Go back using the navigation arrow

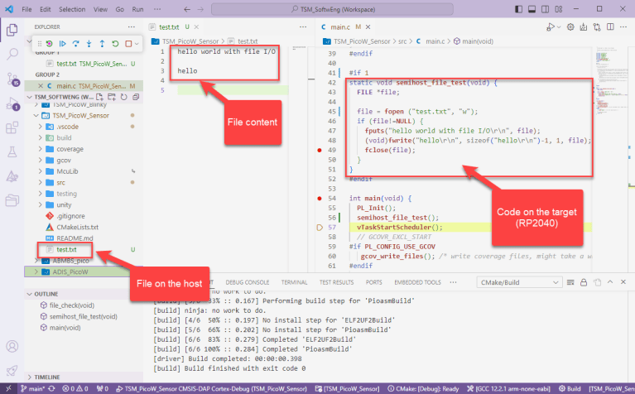(x=187, y=9)
